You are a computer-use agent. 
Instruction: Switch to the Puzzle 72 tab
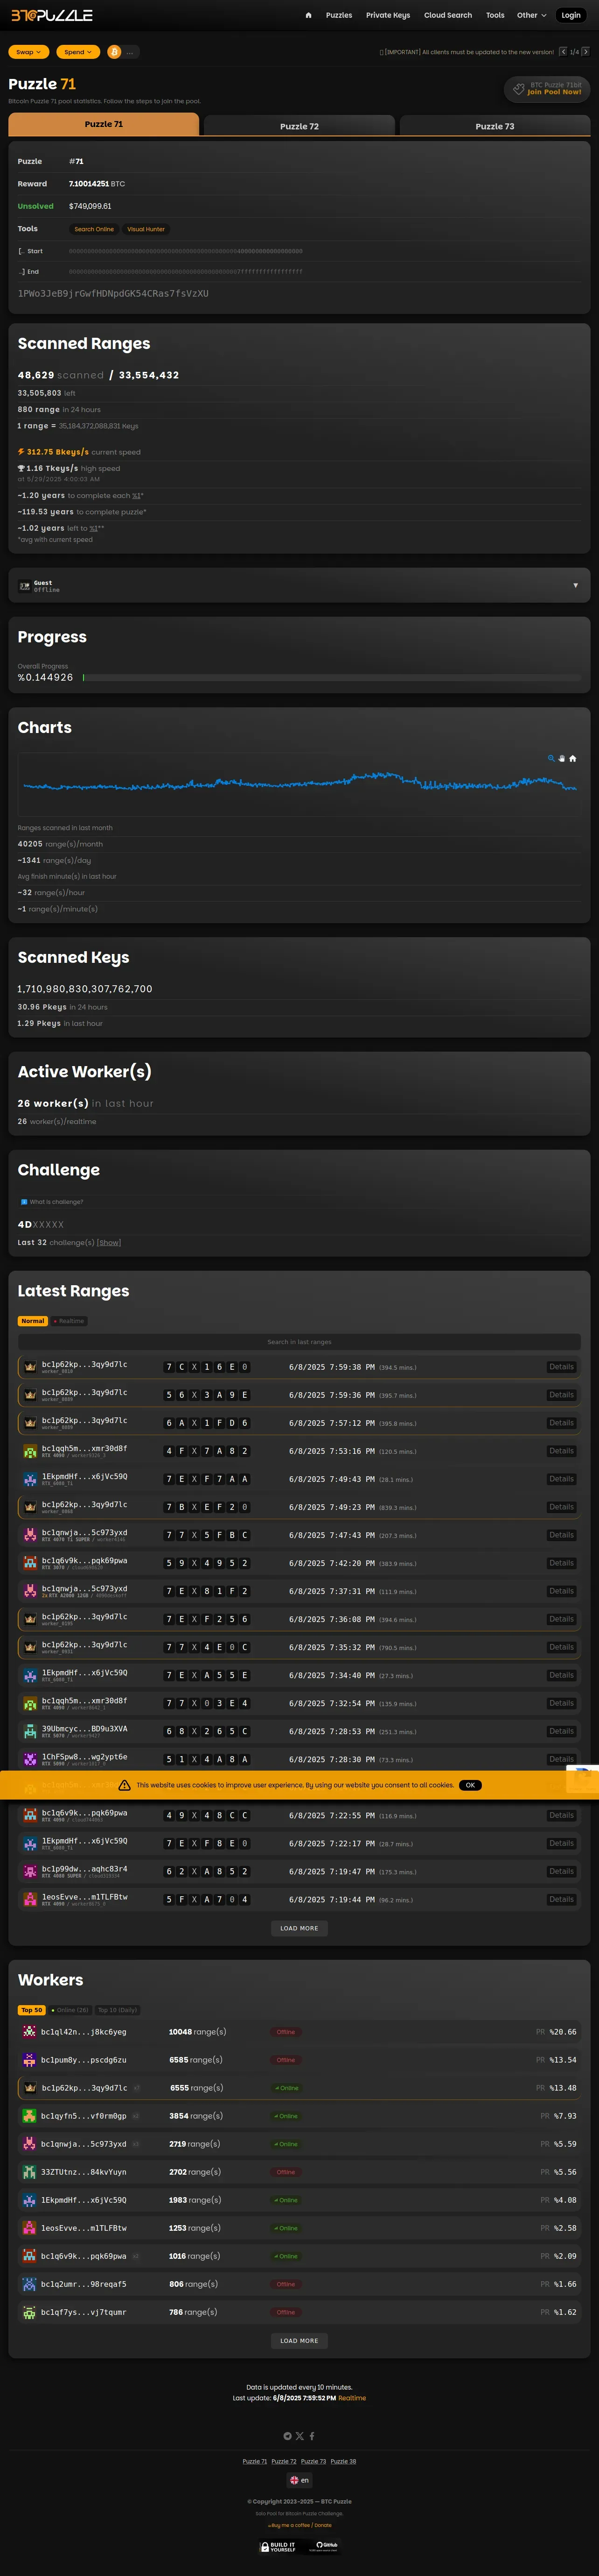pyautogui.click(x=299, y=126)
